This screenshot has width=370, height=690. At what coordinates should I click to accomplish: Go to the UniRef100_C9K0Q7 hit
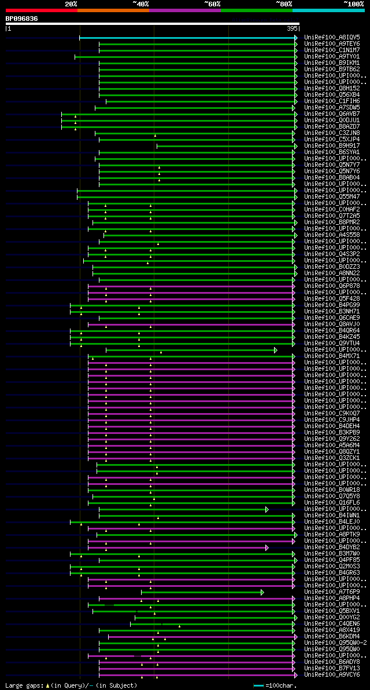pos(332,414)
